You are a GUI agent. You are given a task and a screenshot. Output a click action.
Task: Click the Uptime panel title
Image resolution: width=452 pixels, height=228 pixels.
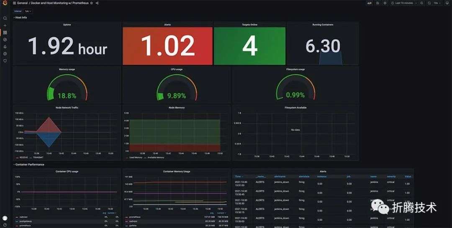tap(67, 25)
